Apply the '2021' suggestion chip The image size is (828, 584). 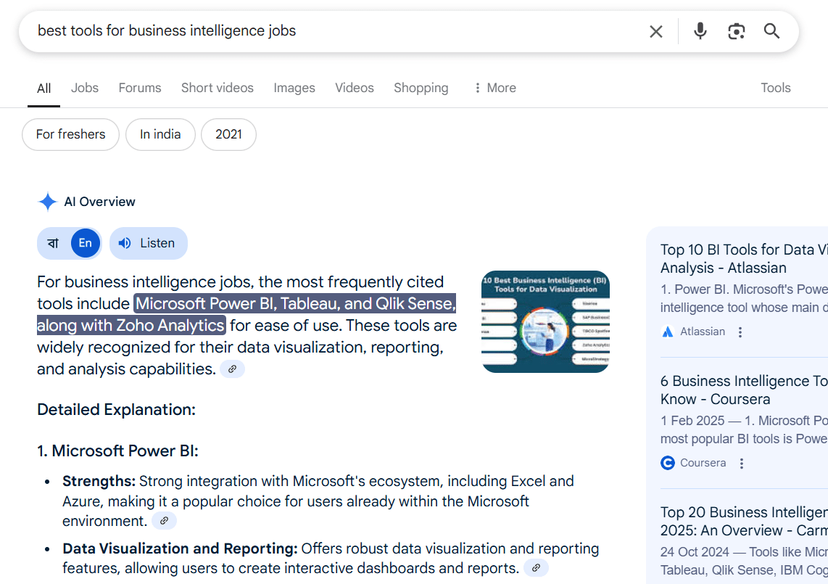[x=228, y=134]
